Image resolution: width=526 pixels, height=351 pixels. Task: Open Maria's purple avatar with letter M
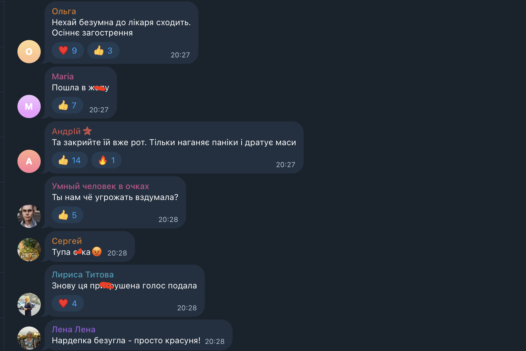pos(29,106)
